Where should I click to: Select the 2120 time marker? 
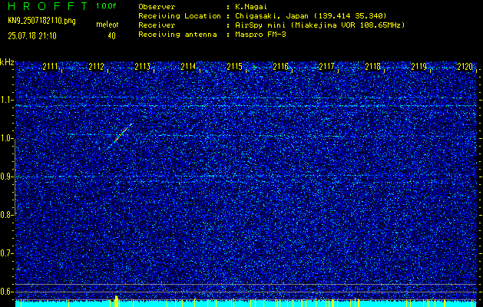point(465,67)
